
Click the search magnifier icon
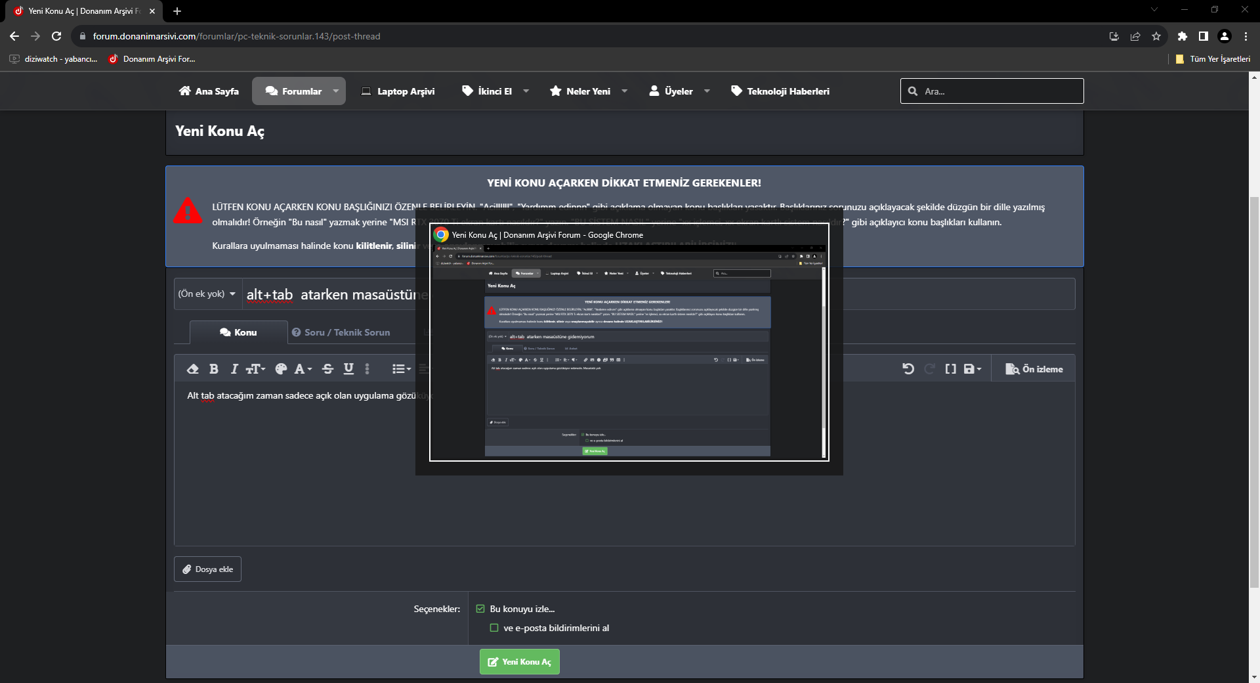(x=913, y=91)
